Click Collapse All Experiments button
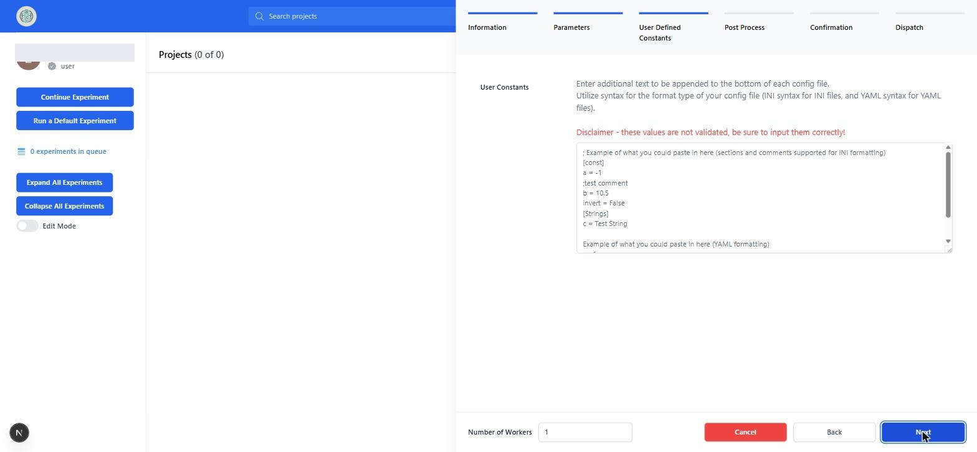 [64, 206]
